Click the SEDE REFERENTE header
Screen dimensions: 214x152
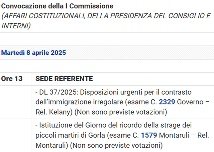64,79
